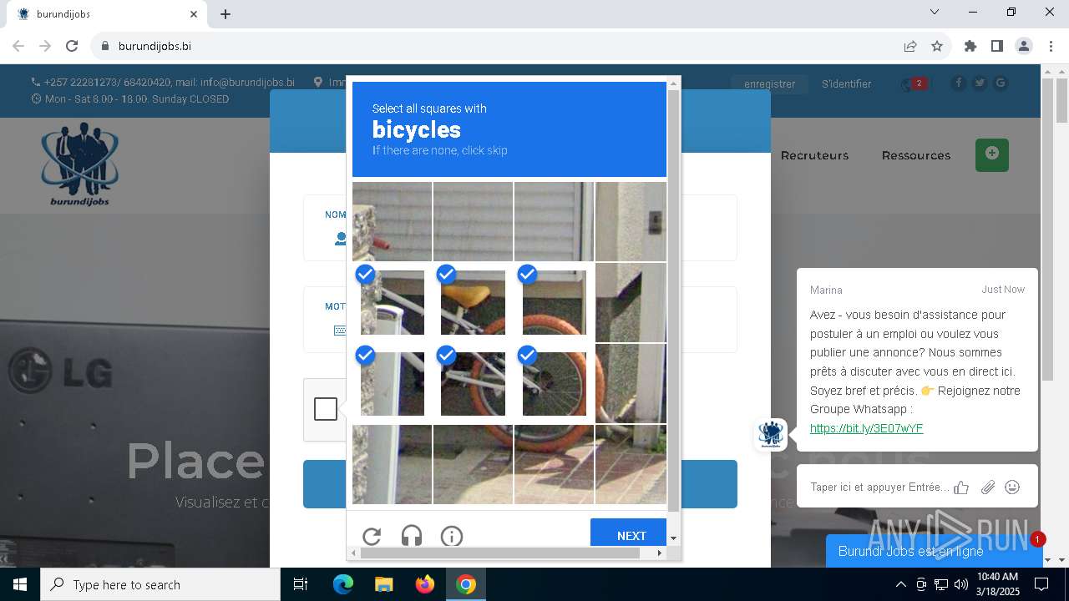Deselect checked tile with rear wheel spokes

click(x=554, y=383)
